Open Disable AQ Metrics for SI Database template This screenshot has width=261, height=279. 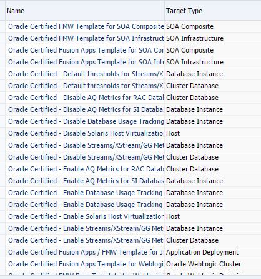[86, 109]
